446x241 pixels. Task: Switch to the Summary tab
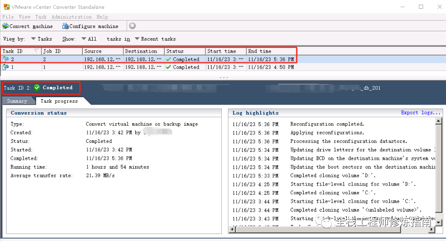pos(17,101)
